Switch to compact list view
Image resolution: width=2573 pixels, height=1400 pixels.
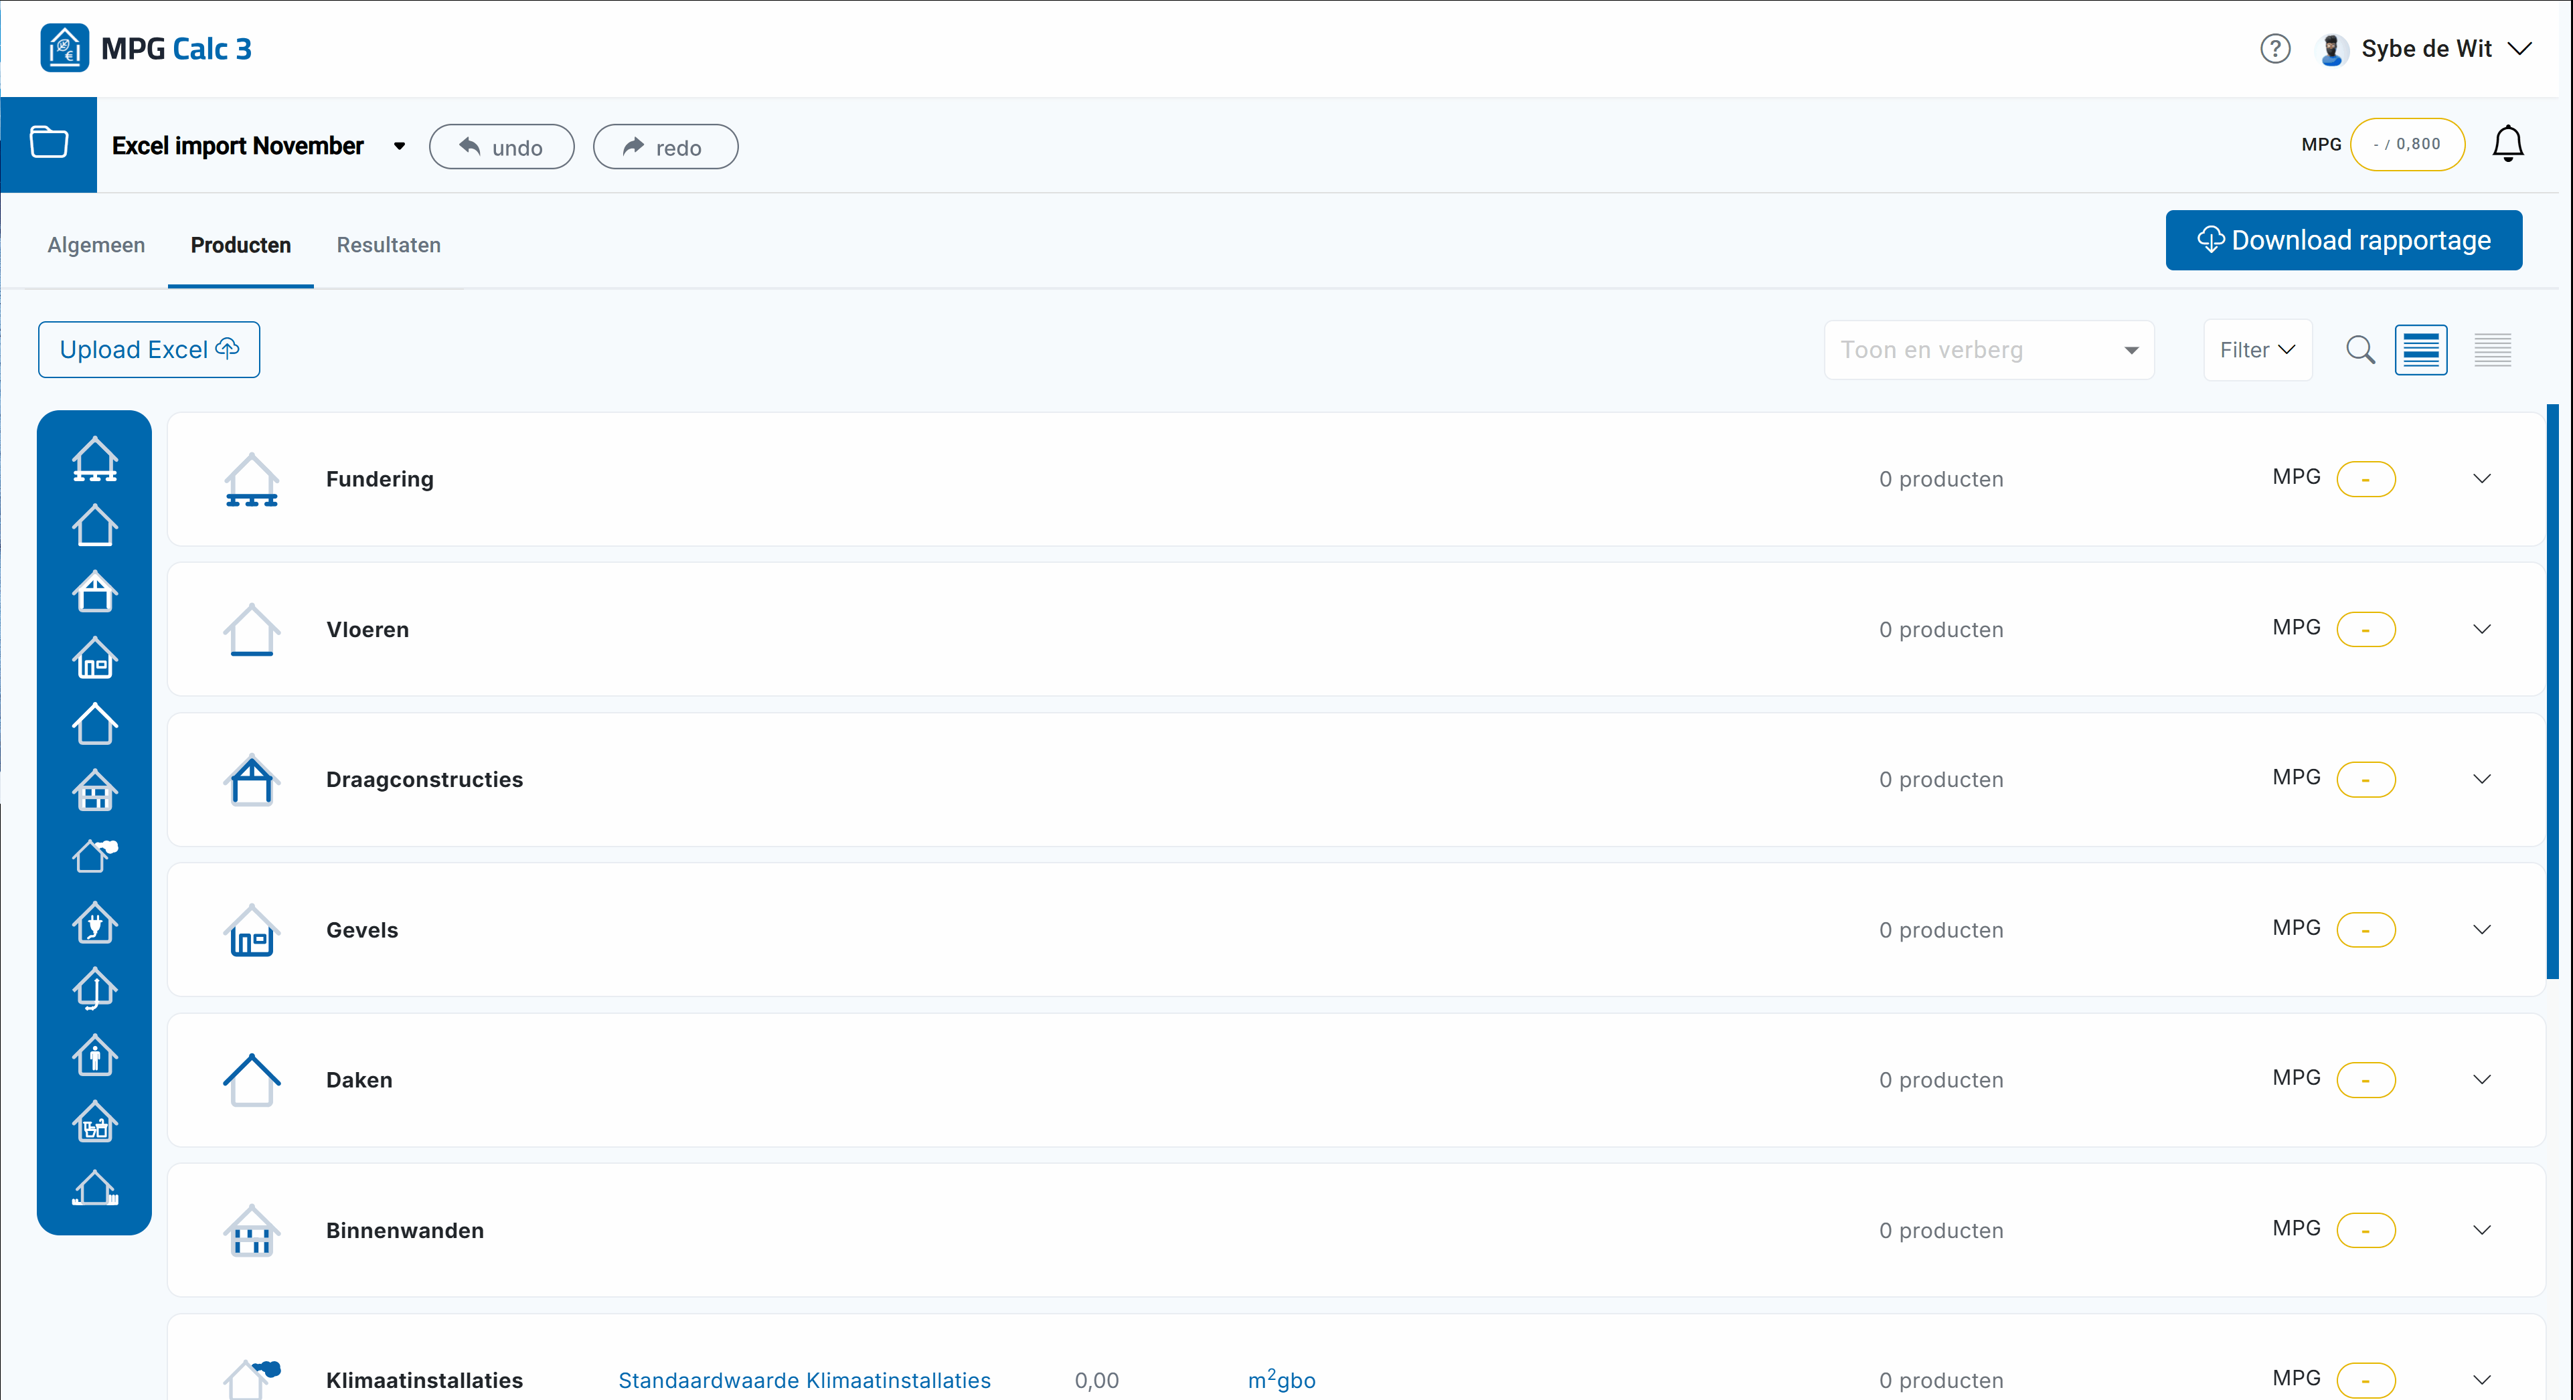tap(2492, 351)
